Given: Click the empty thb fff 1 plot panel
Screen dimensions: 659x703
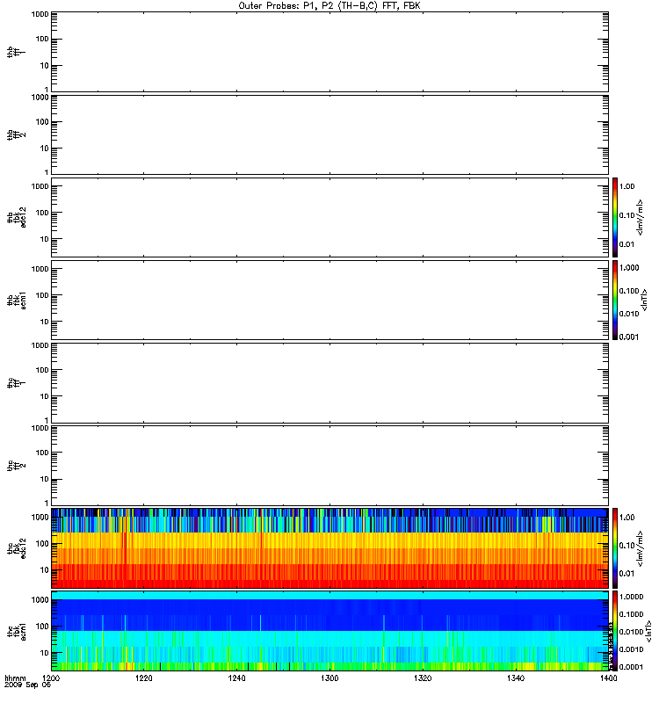Looking at the screenshot, I should pos(329,52).
